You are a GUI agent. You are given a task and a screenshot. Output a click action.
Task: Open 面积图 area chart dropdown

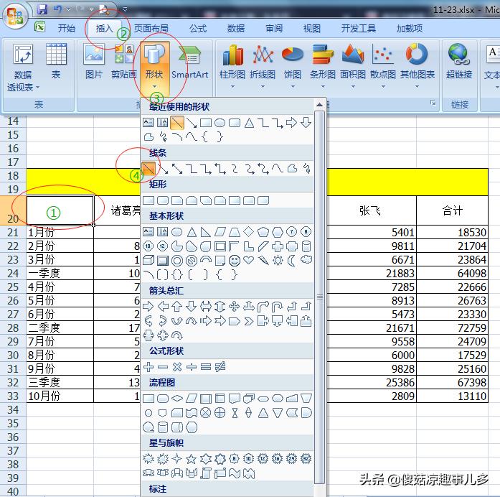tap(353, 66)
